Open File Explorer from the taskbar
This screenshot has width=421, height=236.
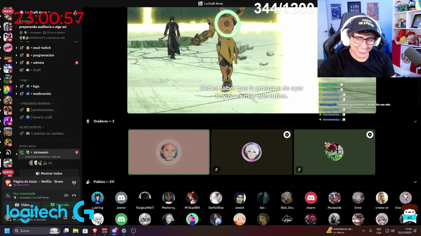pyautogui.click(x=75, y=231)
